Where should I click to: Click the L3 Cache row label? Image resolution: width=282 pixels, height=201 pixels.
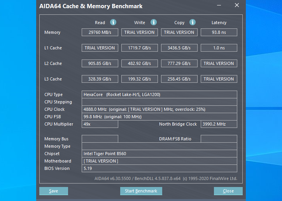coord(53,79)
